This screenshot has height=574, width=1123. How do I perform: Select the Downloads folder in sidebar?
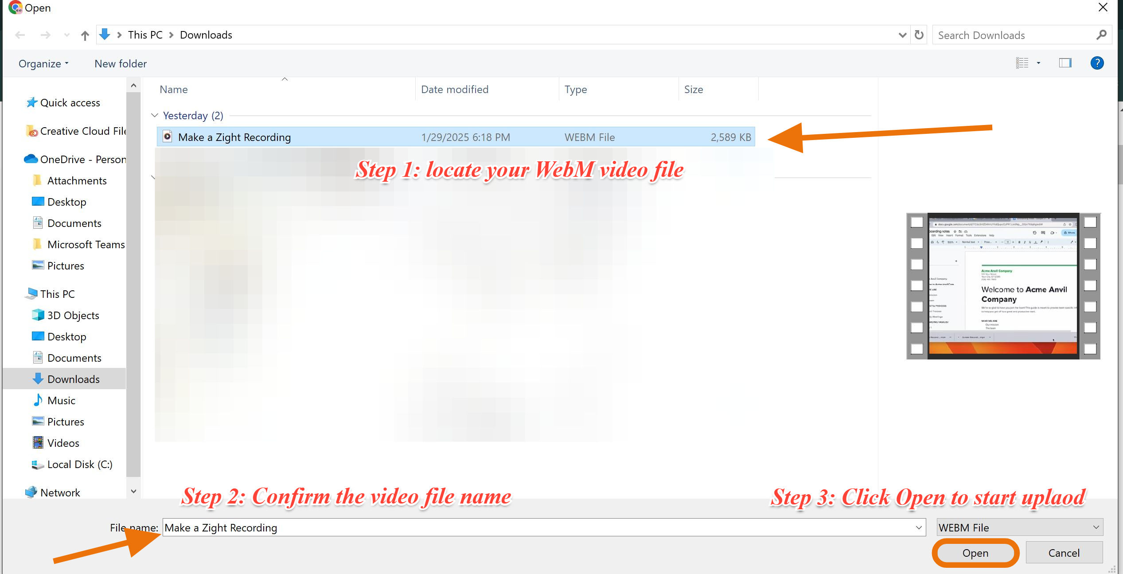pos(73,379)
